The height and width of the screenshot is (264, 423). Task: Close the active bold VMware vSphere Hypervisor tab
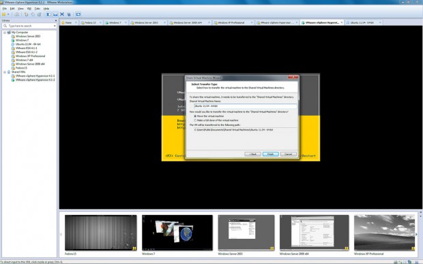click(342, 22)
